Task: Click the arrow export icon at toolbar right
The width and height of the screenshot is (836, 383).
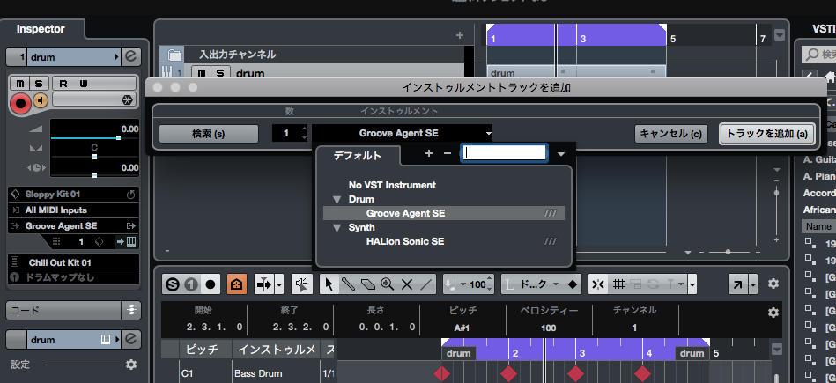Action: pyautogui.click(x=738, y=284)
